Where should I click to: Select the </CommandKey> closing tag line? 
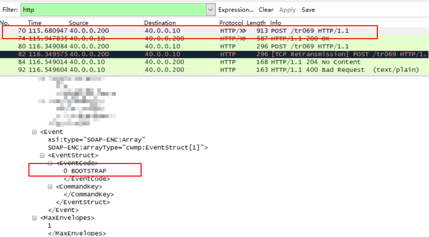tap(89, 194)
